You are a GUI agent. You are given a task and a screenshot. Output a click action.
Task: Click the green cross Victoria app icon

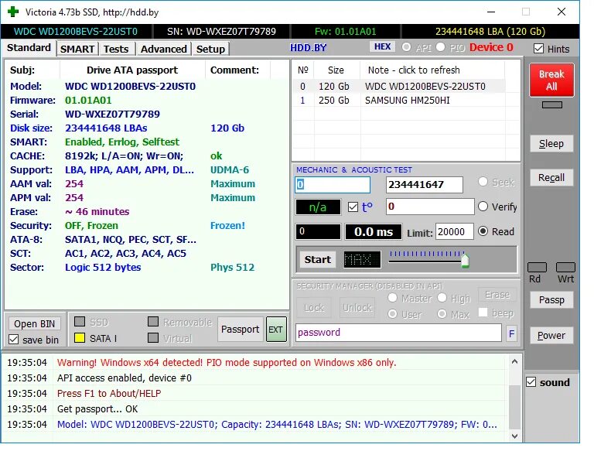13,12
